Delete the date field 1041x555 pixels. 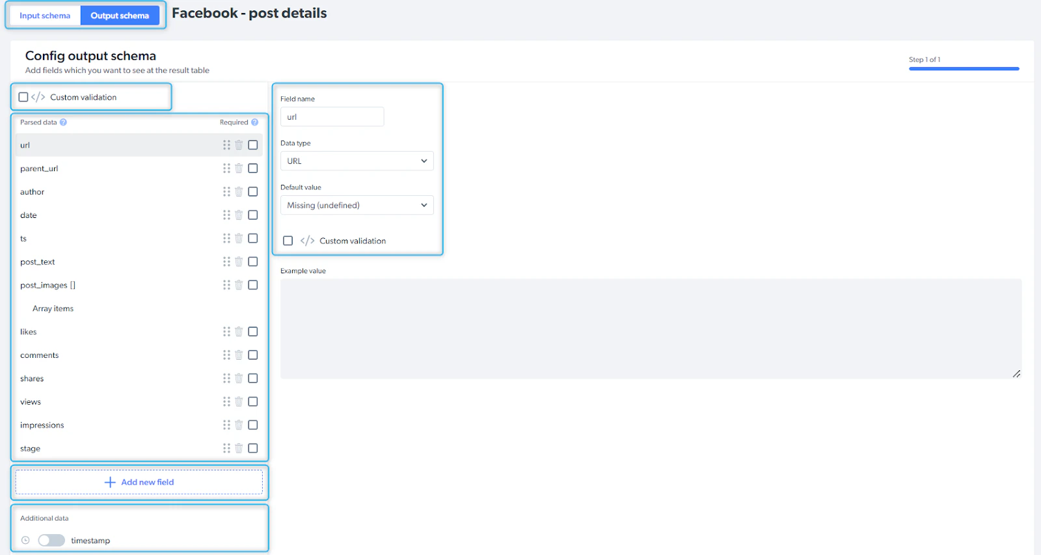pyautogui.click(x=239, y=215)
